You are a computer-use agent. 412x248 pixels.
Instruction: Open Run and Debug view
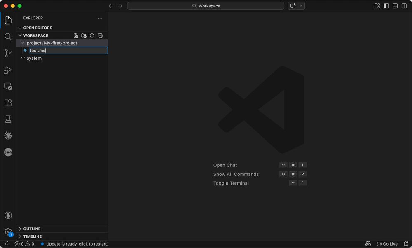coord(8,70)
